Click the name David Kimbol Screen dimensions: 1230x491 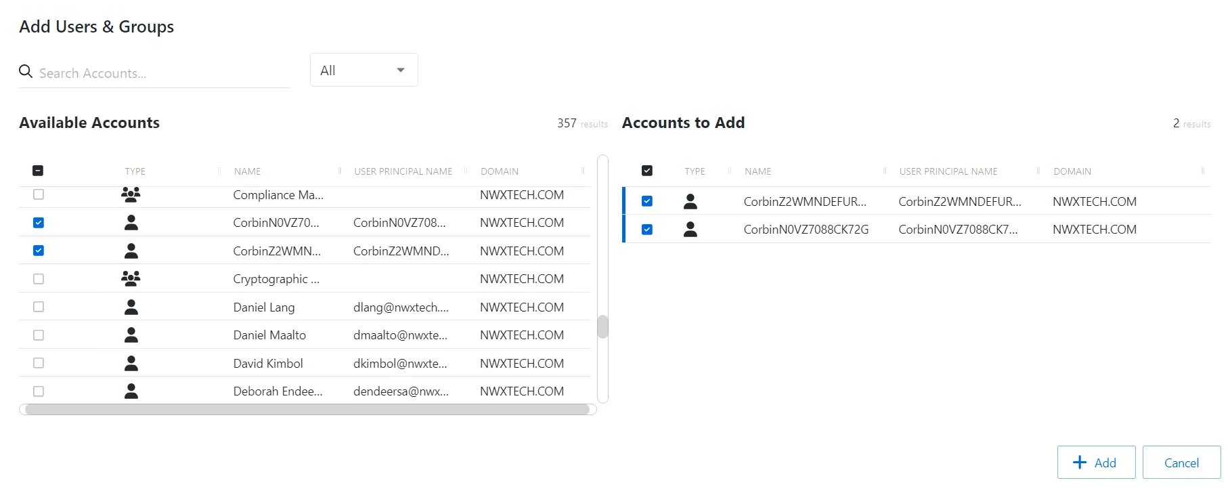pos(268,363)
